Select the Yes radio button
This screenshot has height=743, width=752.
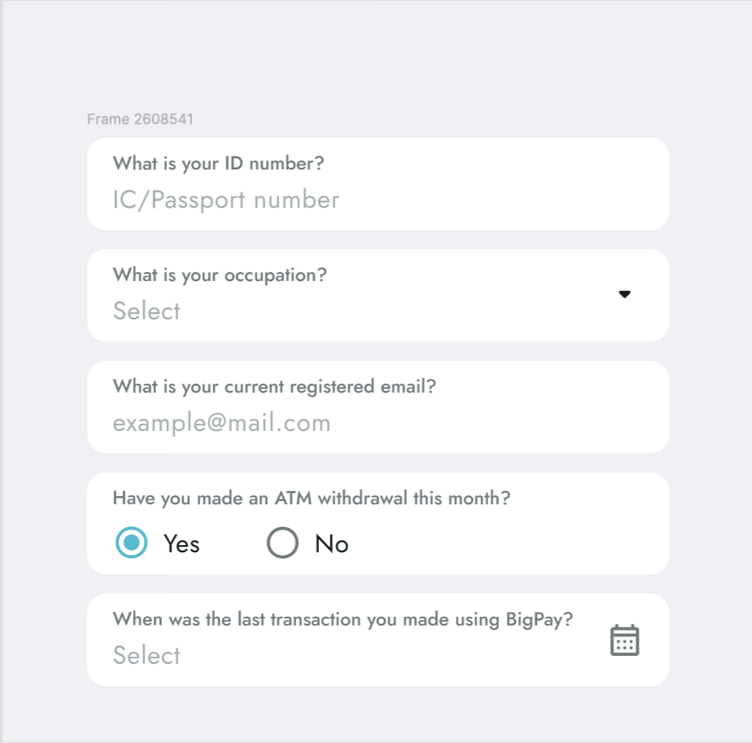tap(131, 543)
